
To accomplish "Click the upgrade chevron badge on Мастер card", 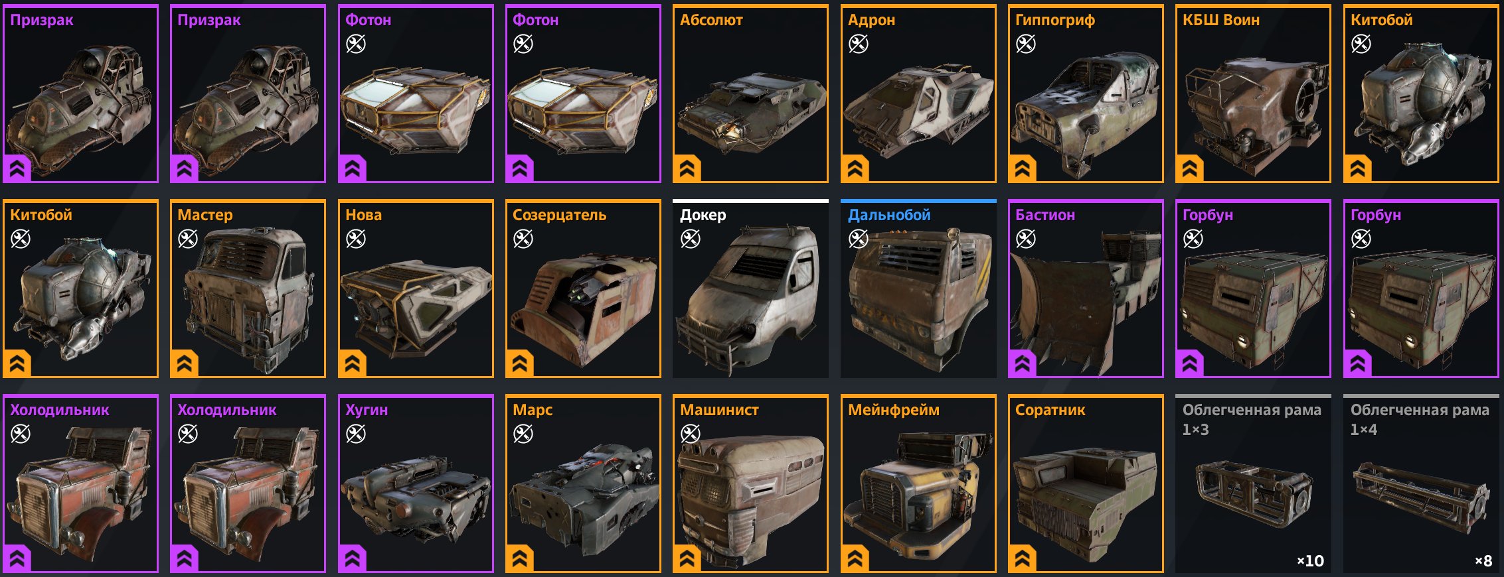I will coord(185,363).
